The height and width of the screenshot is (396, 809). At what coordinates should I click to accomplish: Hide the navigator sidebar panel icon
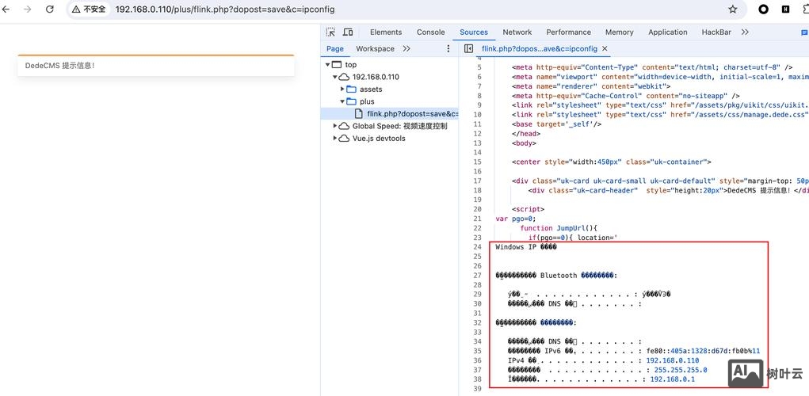pyautogui.click(x=468, y=48)
